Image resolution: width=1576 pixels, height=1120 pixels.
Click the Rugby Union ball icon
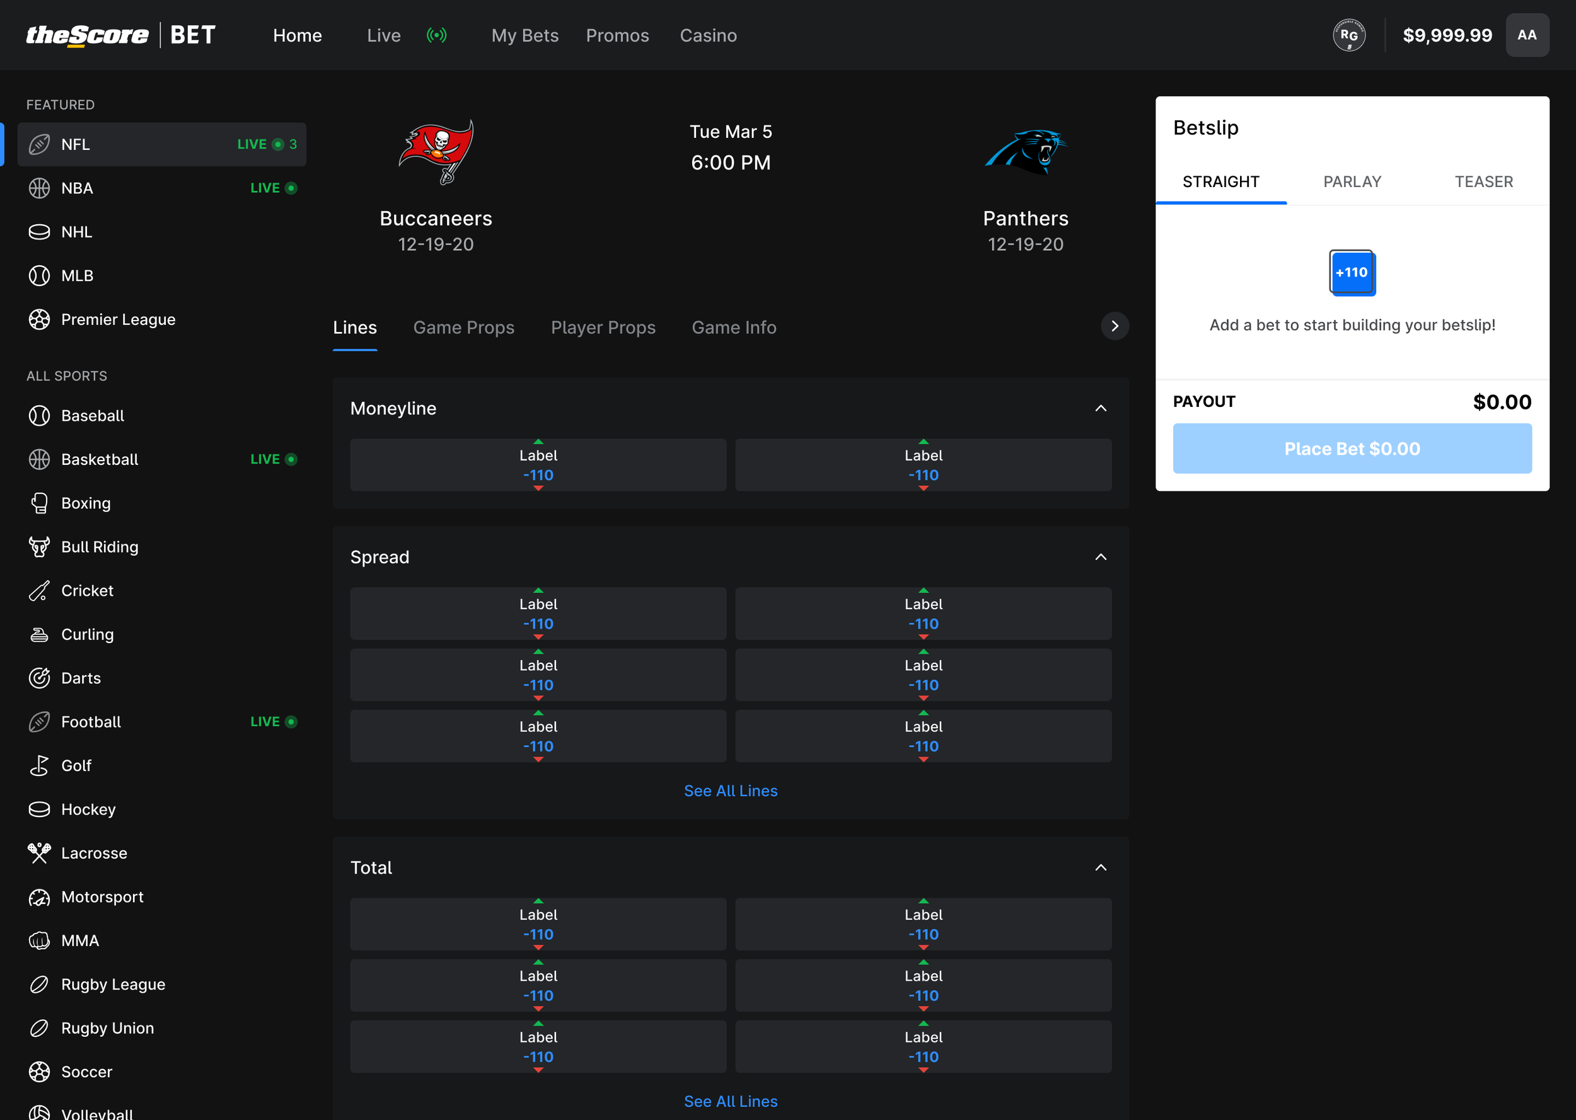pyautogui.click(x=39, y=1028)
